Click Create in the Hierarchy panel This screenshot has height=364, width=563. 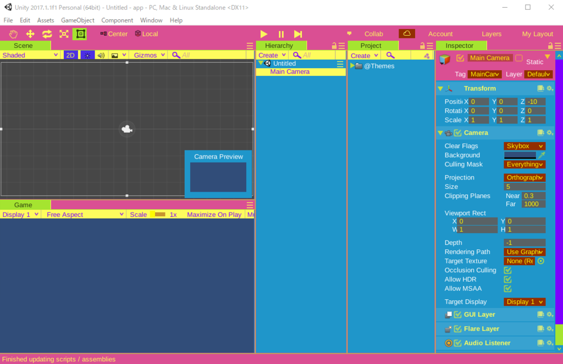[271, 55]
